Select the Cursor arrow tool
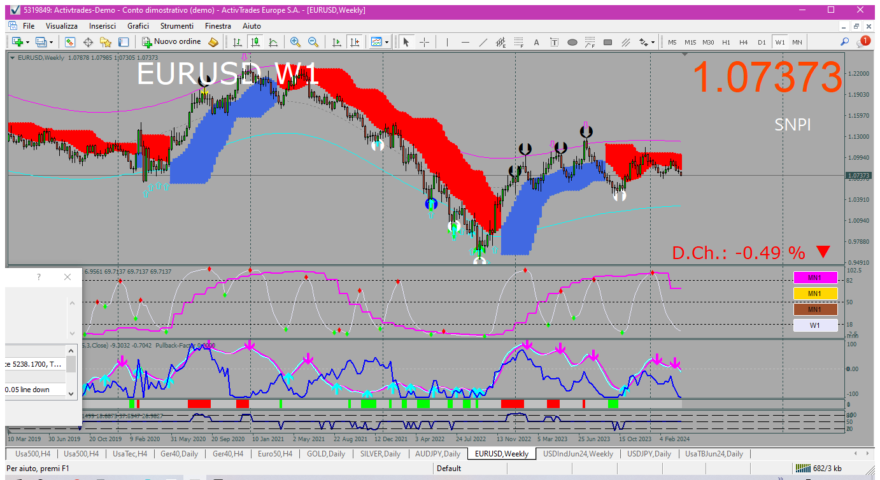The height and width of the screenshot is (480, 880). pos(406,42)
